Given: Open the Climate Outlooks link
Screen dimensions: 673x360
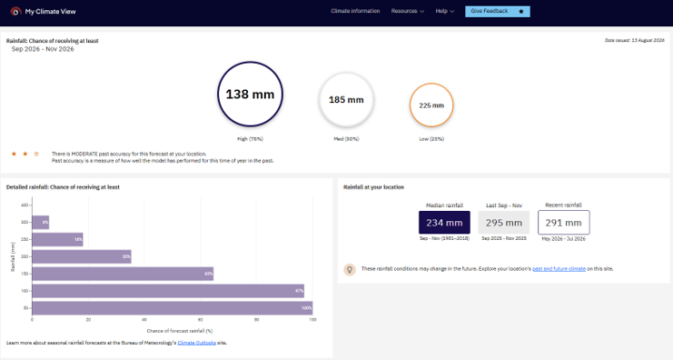Looking at the screenshot, I should [x=196, y=343].
